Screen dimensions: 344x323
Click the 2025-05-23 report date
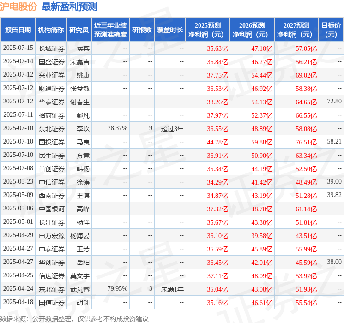(18, 181)
